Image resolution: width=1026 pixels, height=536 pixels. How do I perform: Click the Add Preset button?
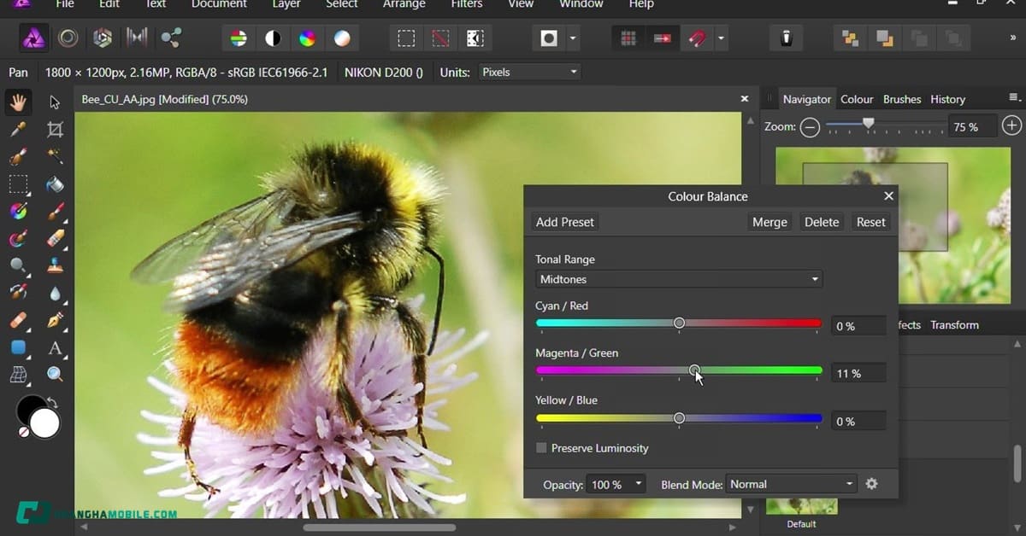[564, 222]
